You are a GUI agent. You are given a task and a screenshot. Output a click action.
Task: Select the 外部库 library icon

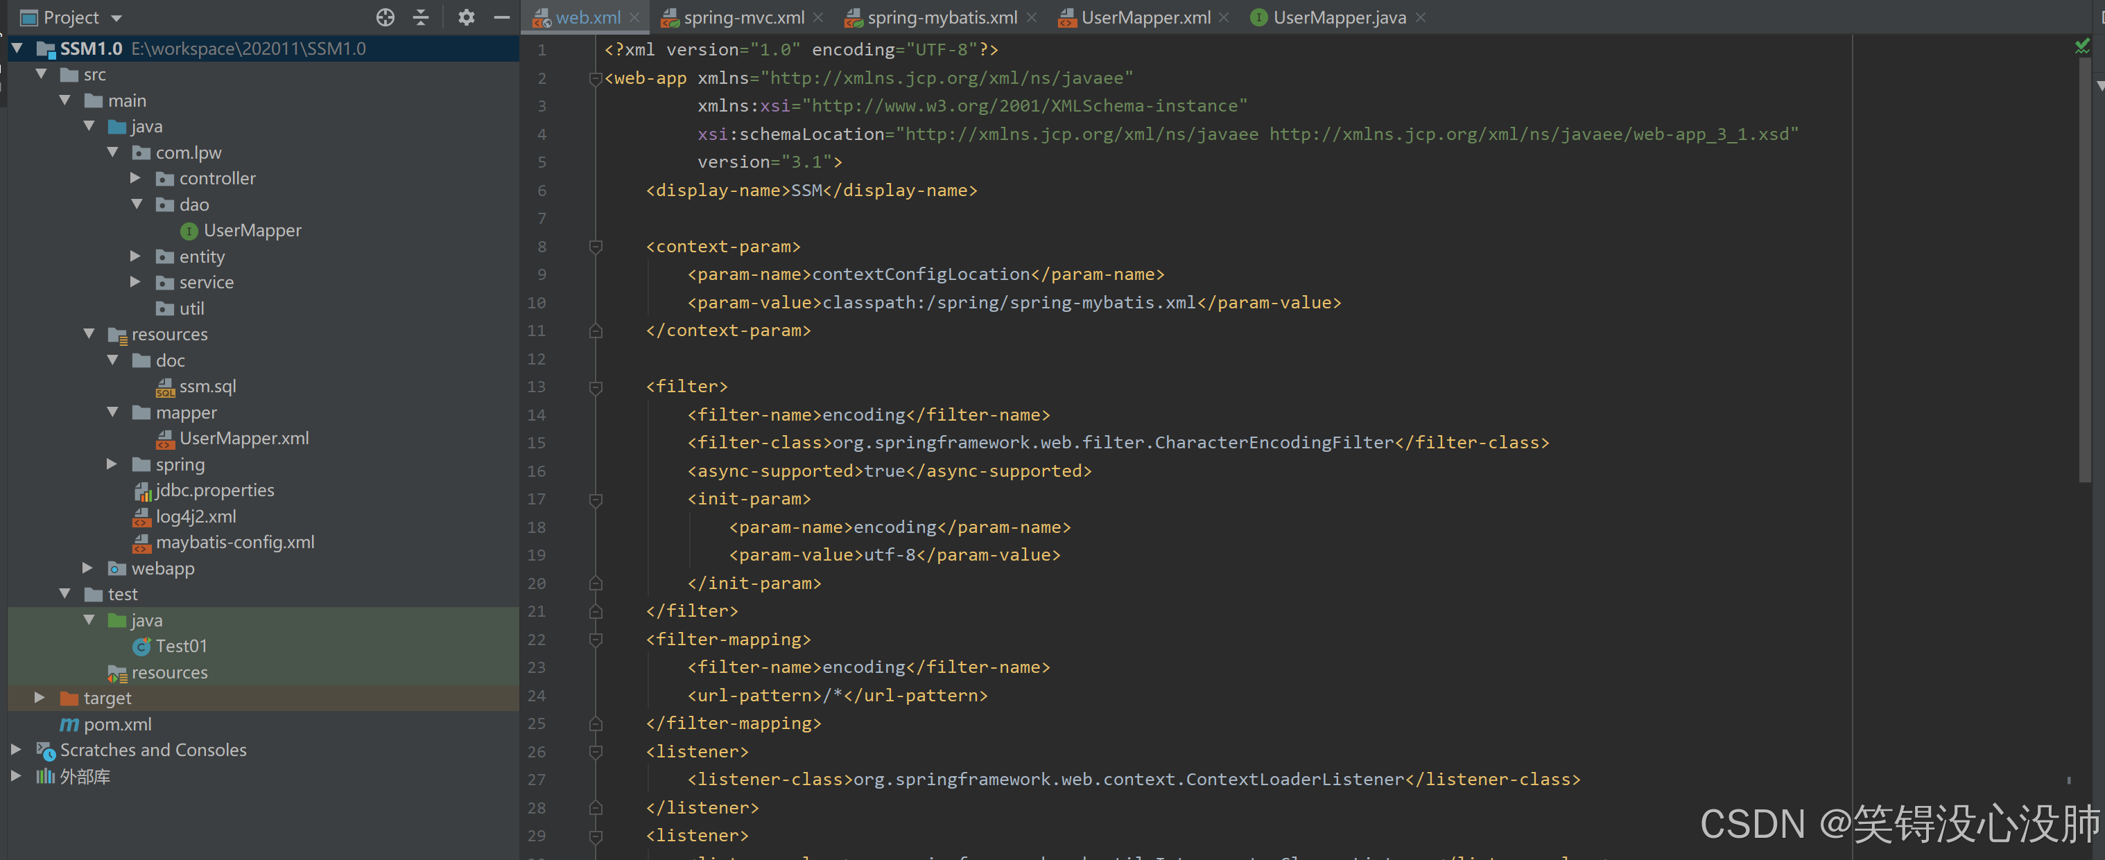46,776
